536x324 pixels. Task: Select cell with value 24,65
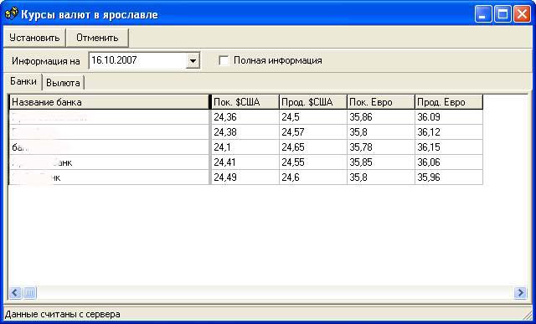pos(312,147)
